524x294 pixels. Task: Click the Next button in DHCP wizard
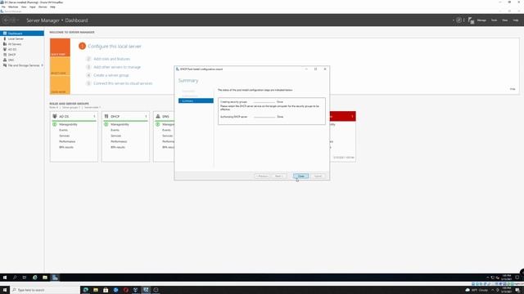[278, 176]
